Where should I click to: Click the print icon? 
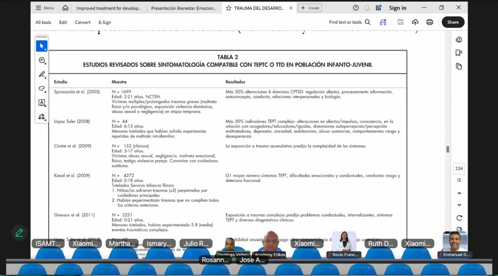point(429,22)
